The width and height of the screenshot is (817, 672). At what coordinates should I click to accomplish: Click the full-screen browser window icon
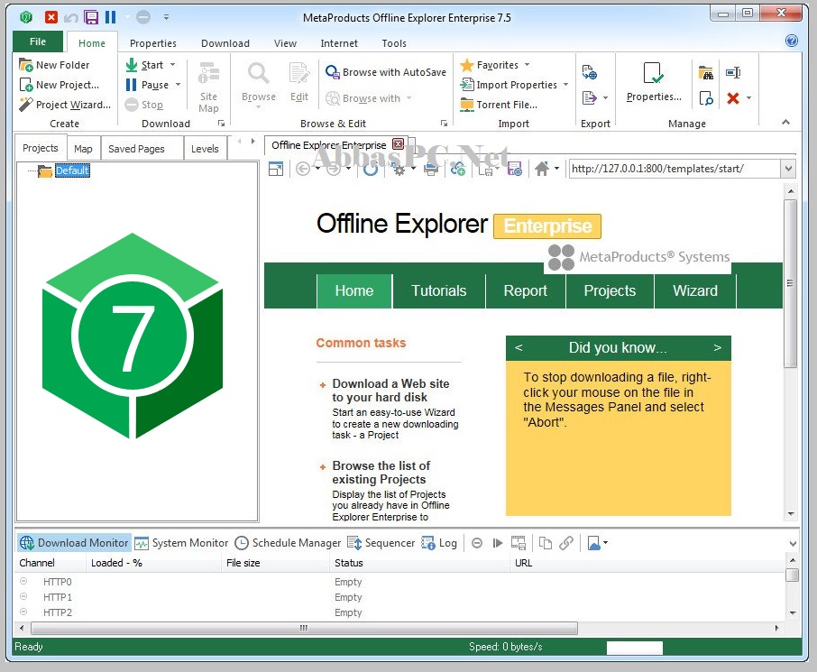pyautogui.click(x=276, y=169)
